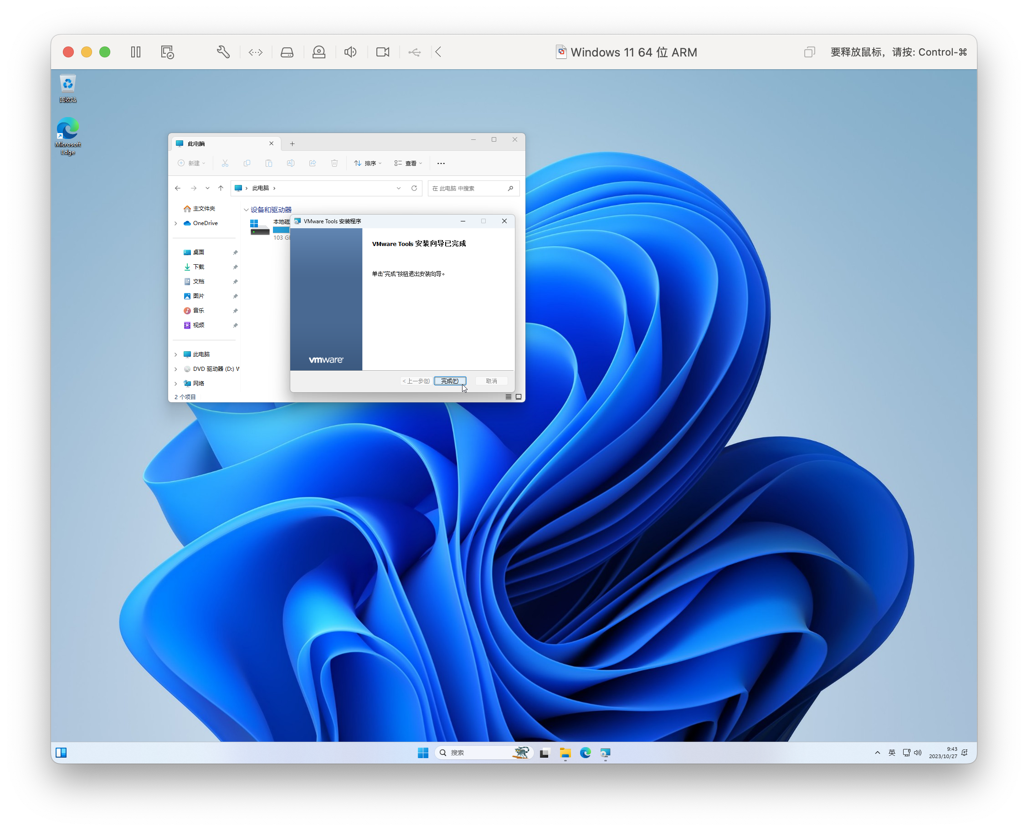Collapse the 设备和驱动器 group
This screenshot has height=831, width=1028.
246,210
